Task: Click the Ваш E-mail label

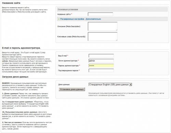Action: [62, 56]
